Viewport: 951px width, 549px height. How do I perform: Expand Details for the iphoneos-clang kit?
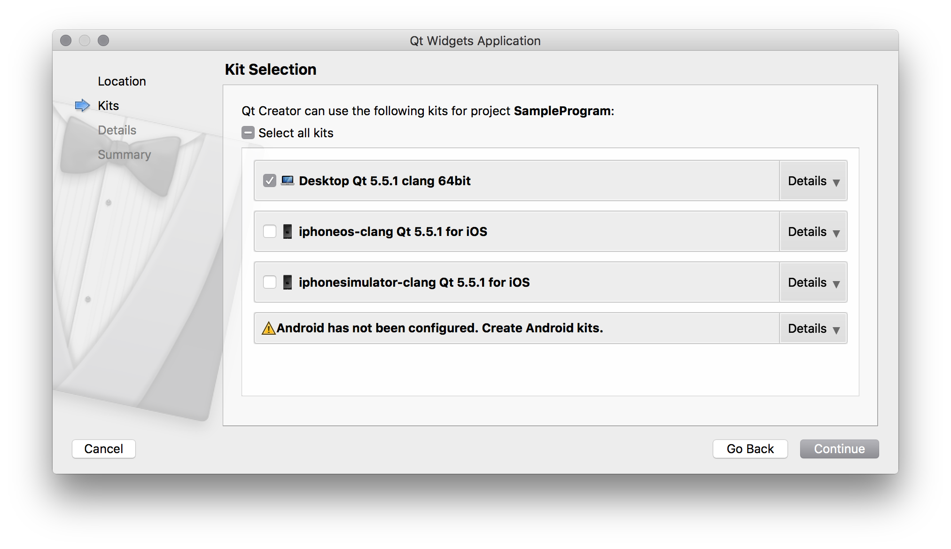click(x=813, y=232)
